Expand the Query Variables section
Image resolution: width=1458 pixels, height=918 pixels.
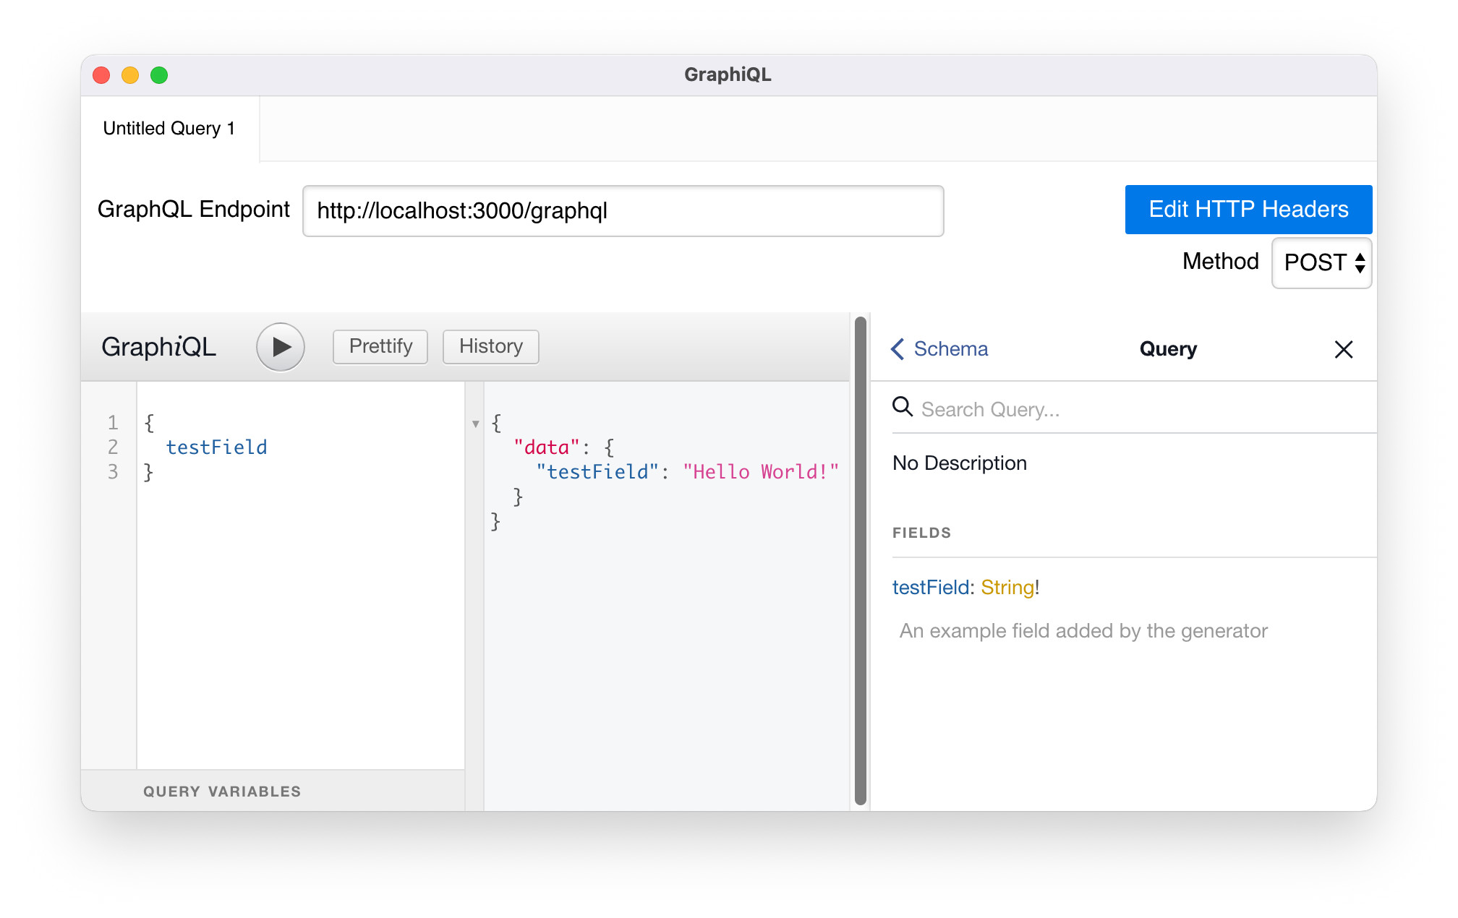[x=221, y=792]
